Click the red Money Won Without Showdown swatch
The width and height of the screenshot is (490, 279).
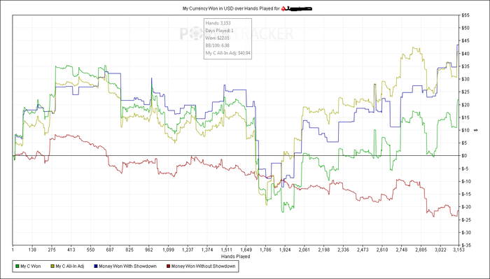(169, 266)
